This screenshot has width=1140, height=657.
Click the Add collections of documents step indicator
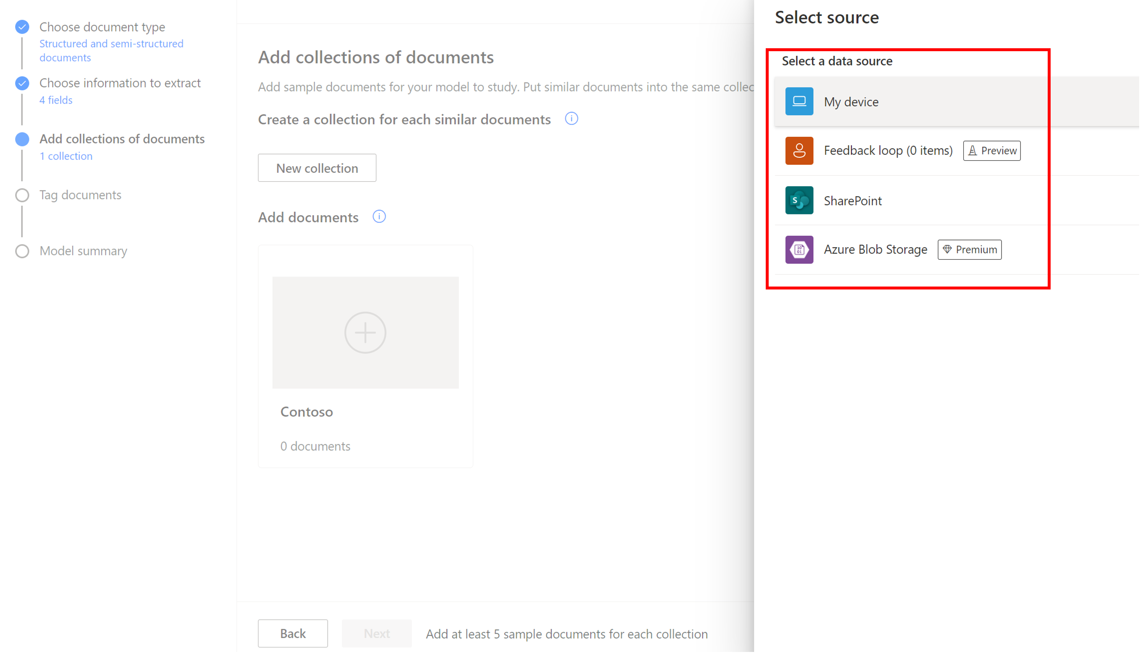[x=22, y=139]
